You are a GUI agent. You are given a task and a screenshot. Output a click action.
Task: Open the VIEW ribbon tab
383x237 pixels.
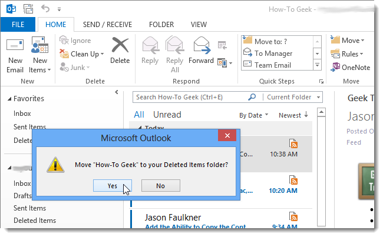199,24
